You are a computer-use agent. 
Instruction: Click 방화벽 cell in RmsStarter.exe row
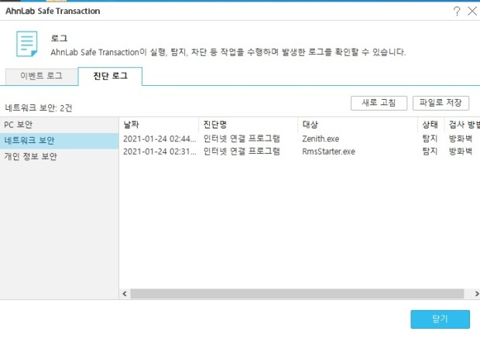(461, 152)
